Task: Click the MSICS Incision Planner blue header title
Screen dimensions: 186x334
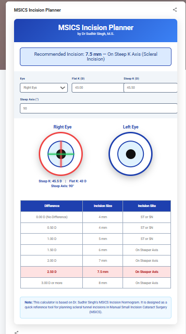Action: tap(96, 28)
